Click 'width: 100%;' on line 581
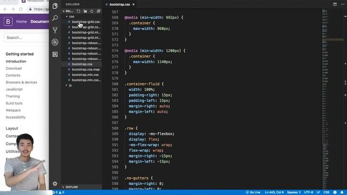Viewport: 347px width, 195px height. pos(142,89)
